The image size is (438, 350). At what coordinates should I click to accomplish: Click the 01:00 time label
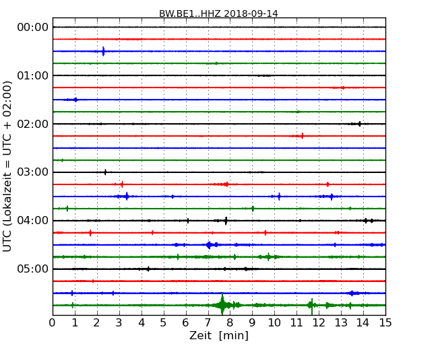(33, 75)
